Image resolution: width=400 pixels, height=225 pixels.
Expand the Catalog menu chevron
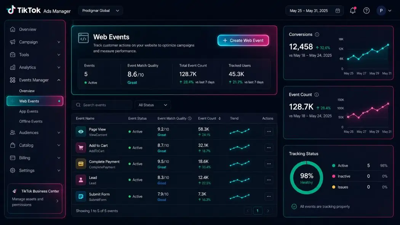click(x=59, y=145)
